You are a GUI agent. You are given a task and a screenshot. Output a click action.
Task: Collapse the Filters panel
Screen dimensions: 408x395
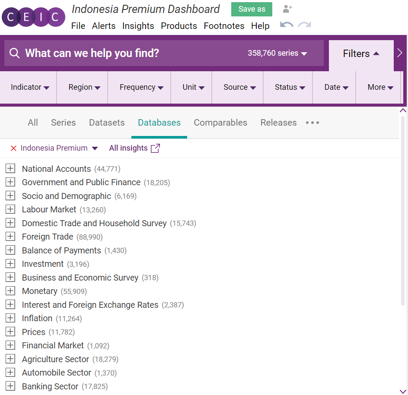tap(361, 54)
